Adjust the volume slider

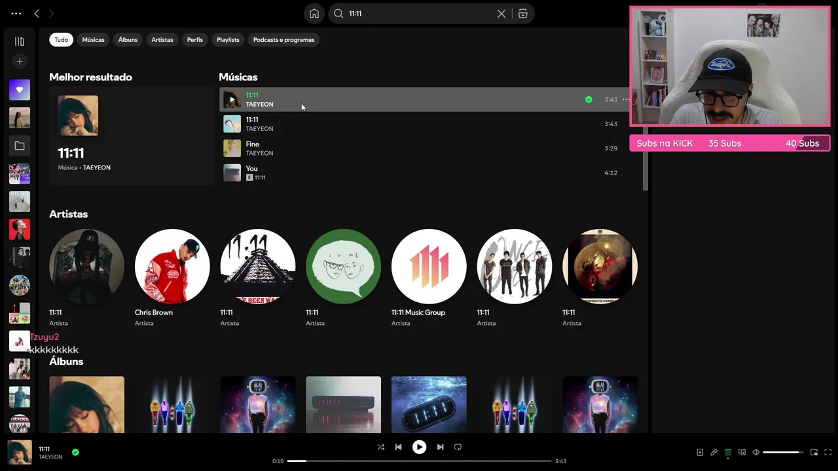783,452
